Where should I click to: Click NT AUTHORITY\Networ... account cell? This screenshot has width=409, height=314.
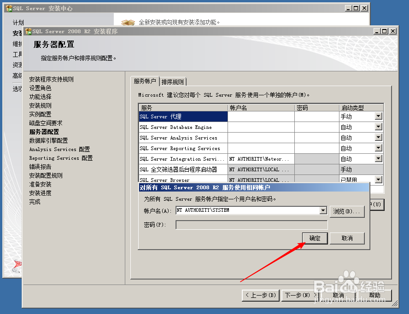click(x=261, y=159)
